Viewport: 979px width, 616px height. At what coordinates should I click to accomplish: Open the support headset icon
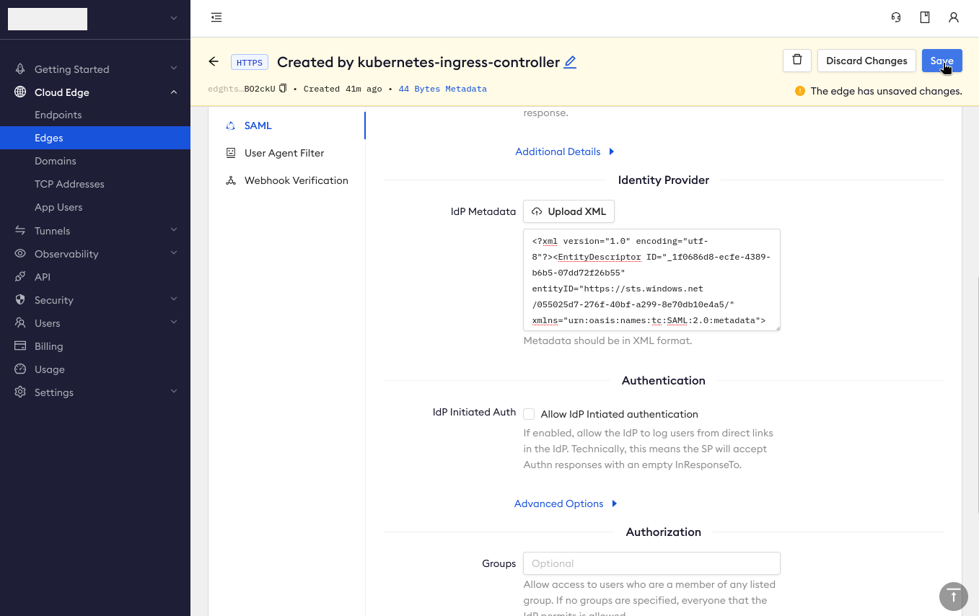896,17
